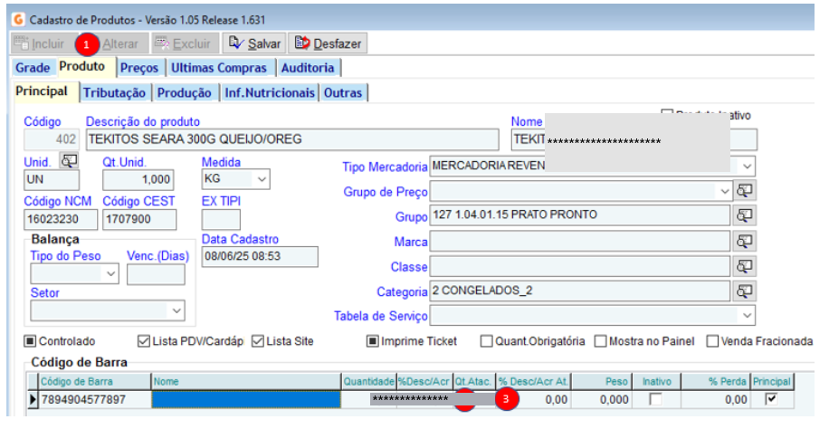Viewport: 829px width, 429px height.
Task: Click the Código CEST field
Action: coord(139,220)
